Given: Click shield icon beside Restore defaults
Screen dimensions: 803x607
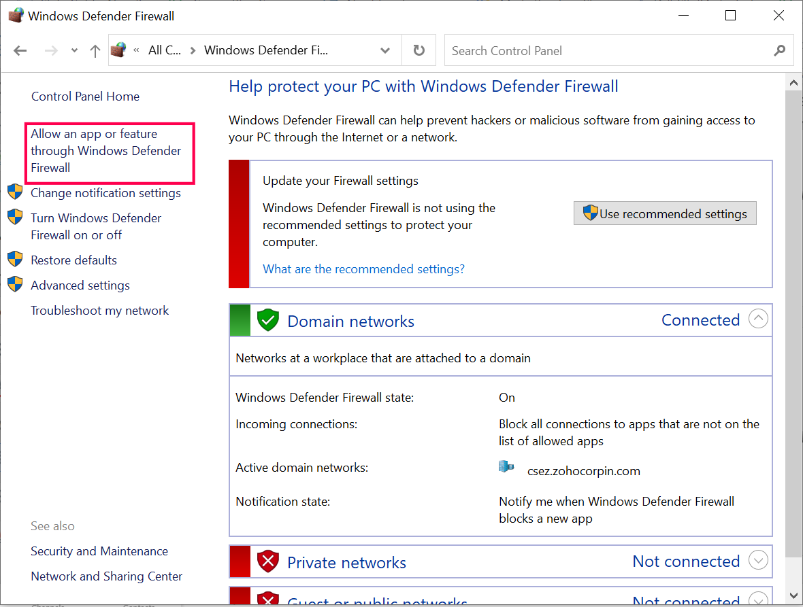Looking at the screenshot, I should click(x=16, y=259).
